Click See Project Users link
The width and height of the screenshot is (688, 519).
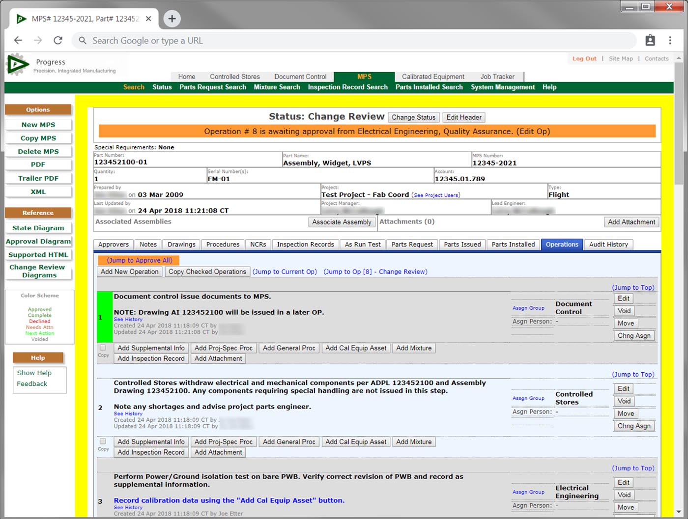[436, 195]
